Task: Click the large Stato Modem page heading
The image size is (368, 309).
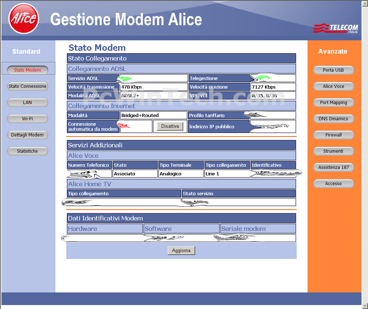Action: [x=97, y=48]
